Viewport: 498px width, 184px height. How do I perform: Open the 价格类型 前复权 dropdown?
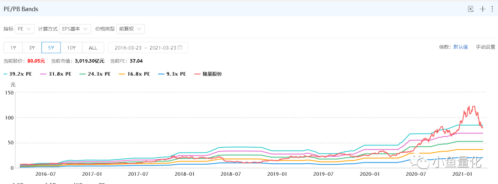130,29
